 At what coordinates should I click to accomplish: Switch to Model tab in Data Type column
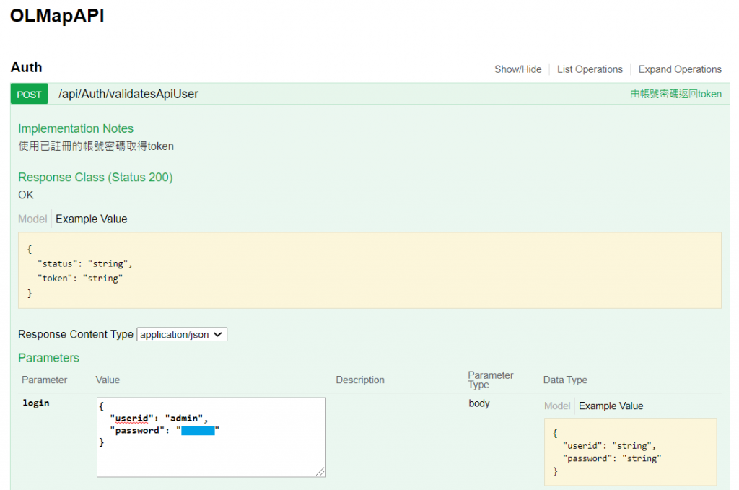click(557, 406)
